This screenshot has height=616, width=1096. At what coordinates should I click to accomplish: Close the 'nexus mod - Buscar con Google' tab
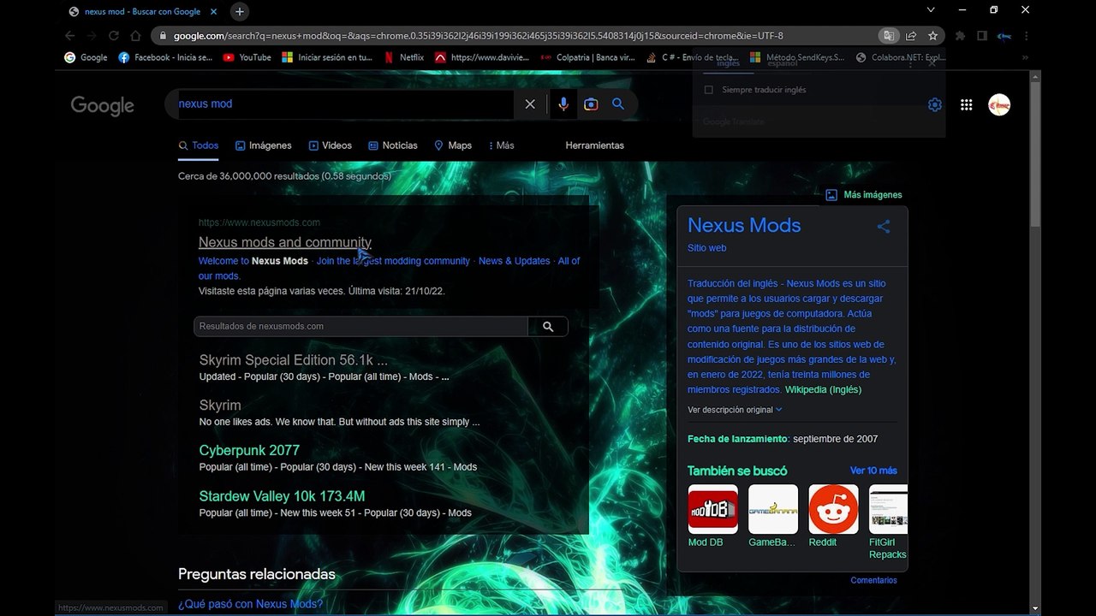[212, 11]
